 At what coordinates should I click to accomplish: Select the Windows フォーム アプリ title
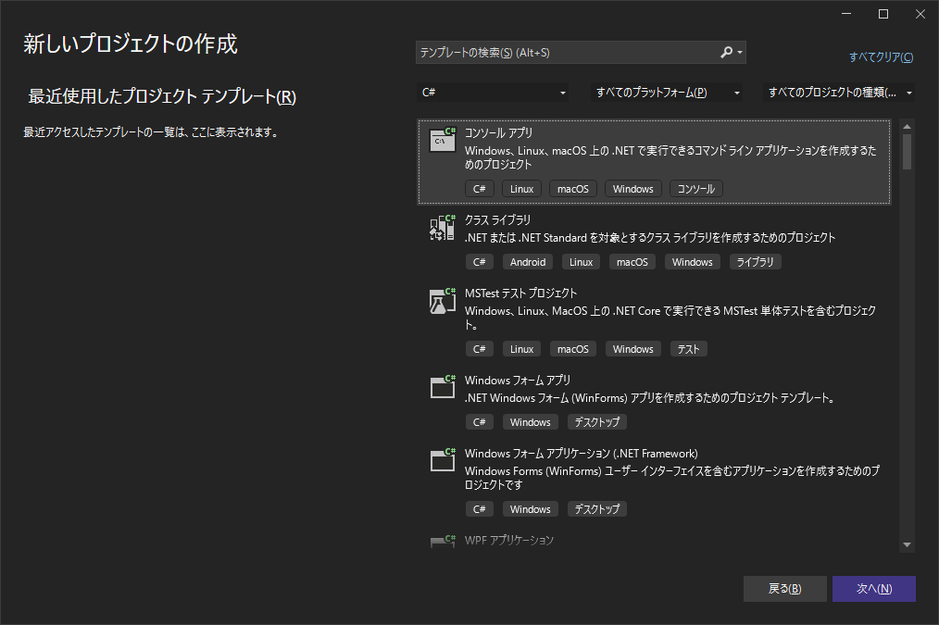[x=518, y=381]
